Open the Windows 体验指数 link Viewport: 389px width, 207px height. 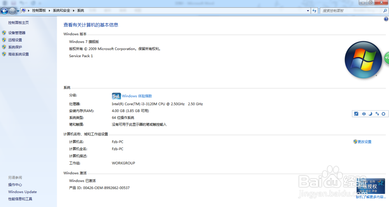point(137,96)
